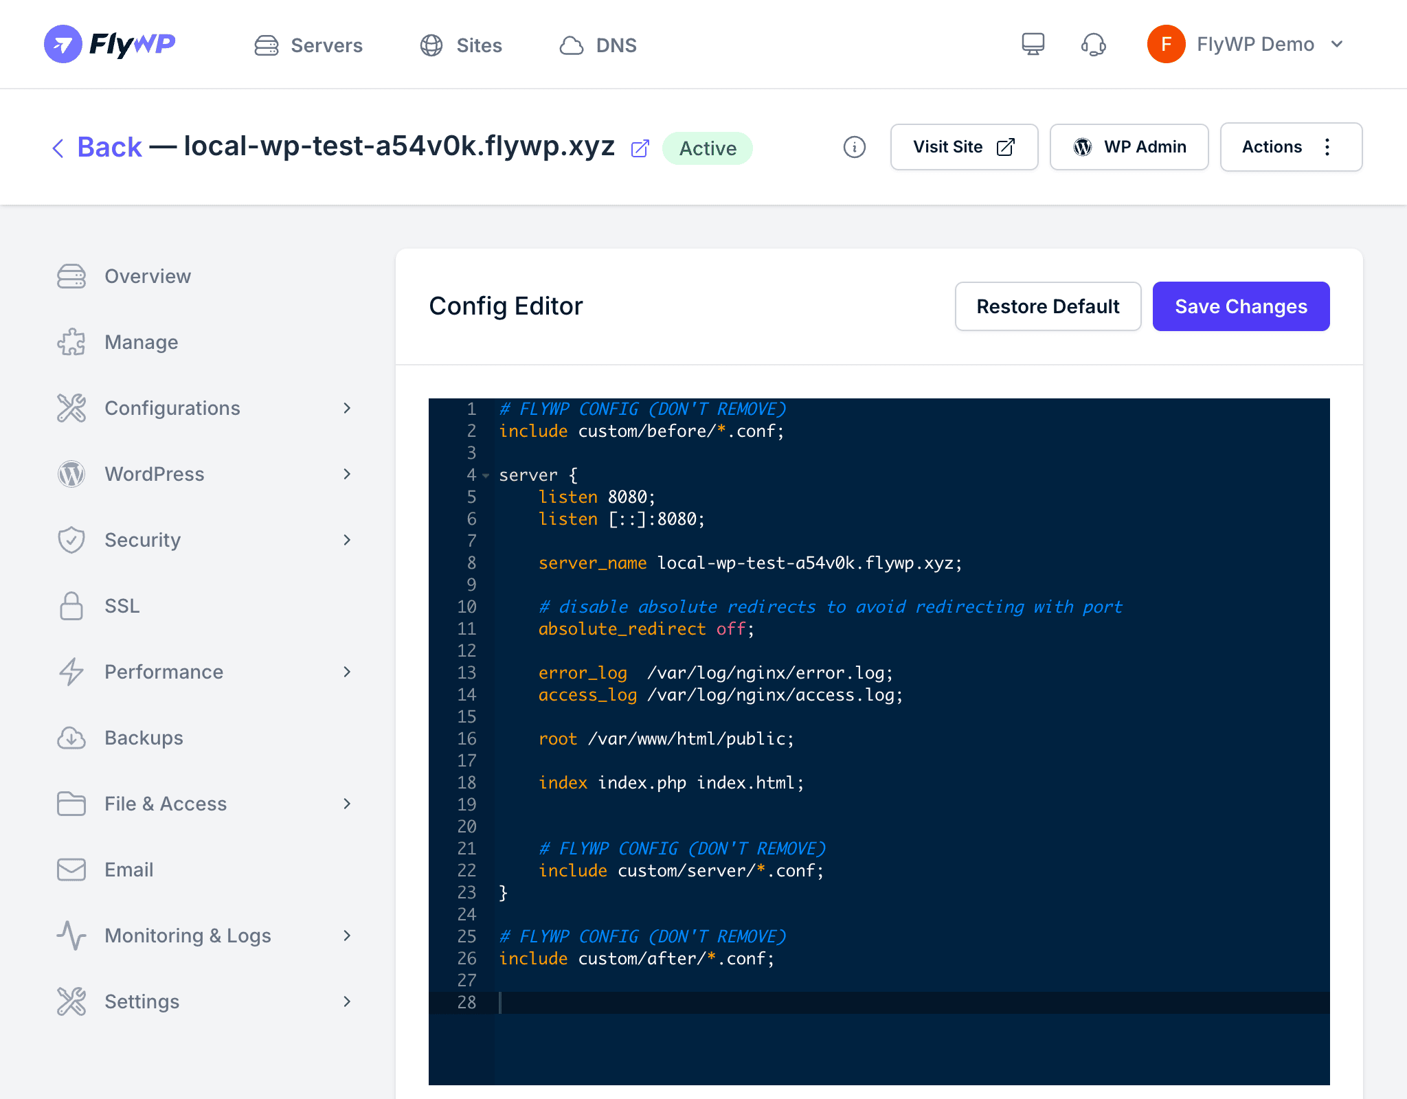Click the 'index index.php index.html;' line

[671, 783]
